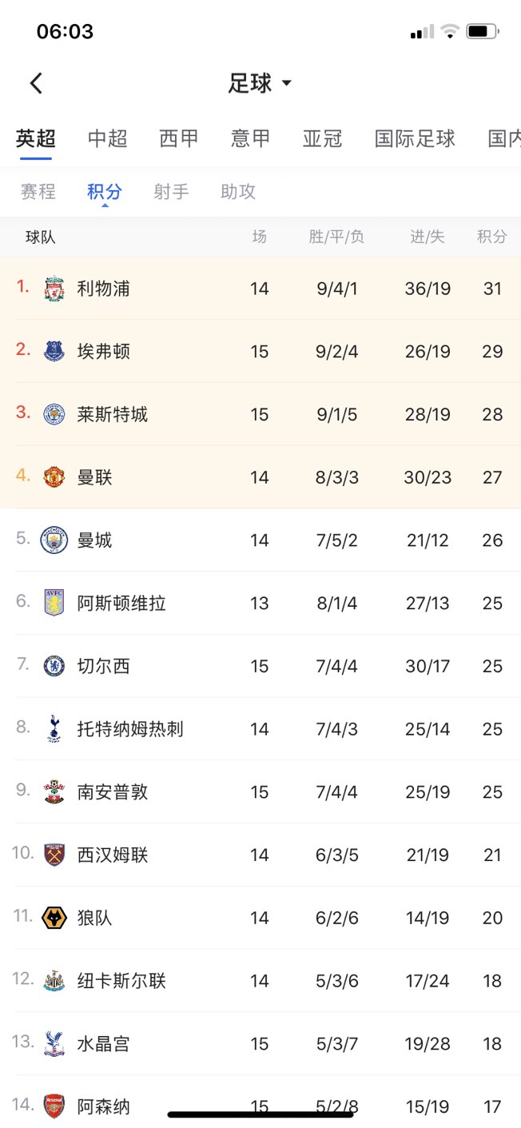Tap the Aston Villa club crest

tap(54, 603)
